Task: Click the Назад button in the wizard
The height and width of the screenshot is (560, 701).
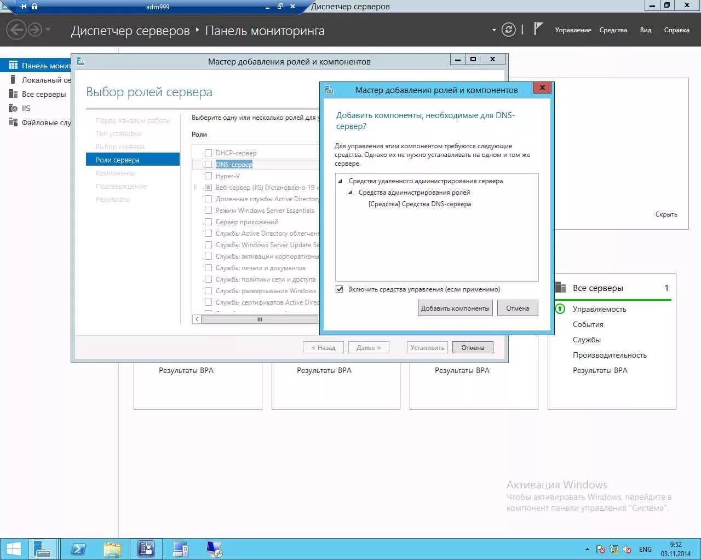Action: pos(324,348)
